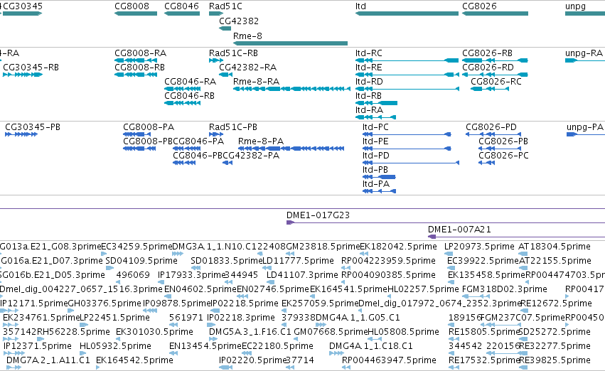Select the 'DMG7A.2_1.A11.C1' EST label
Screen dimensions: 605x371
coord(48,360)
